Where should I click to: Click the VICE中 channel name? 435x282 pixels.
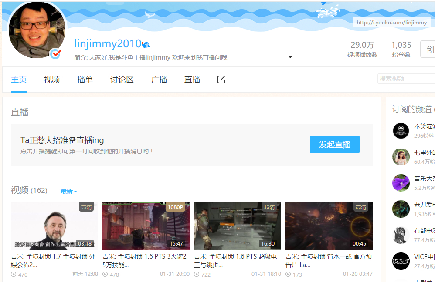click(x=425, y=257)
